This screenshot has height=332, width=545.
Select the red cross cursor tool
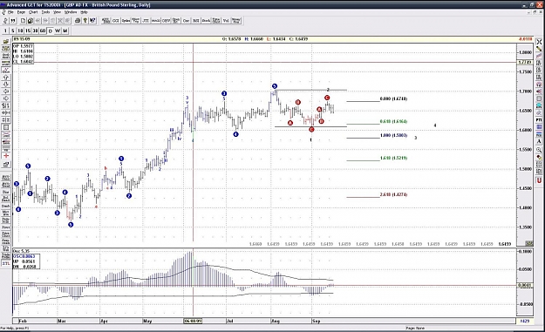point(6,155)
